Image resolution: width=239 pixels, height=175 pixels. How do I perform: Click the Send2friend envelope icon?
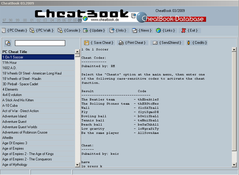tap(155, 43)
